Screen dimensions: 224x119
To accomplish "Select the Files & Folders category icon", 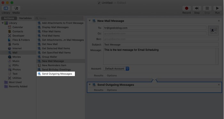I will point(10,40).
